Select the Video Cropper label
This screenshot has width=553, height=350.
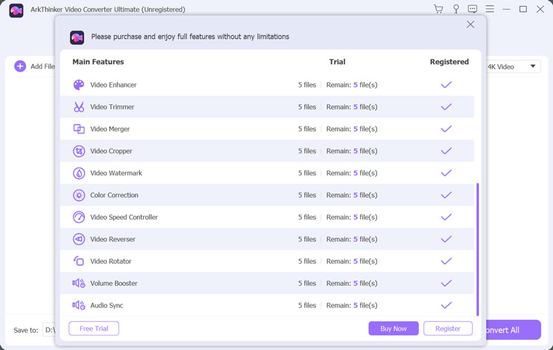tap(111, 151)
